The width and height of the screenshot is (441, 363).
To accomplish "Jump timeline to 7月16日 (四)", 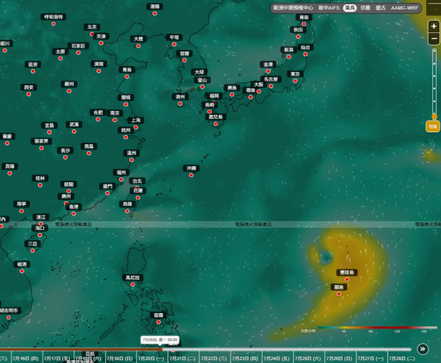I will [26, 359].
